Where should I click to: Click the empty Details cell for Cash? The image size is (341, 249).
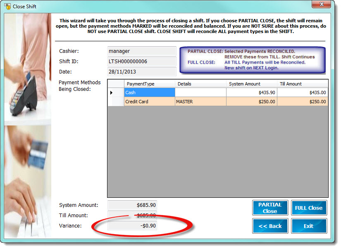click(x=200, y=92)
